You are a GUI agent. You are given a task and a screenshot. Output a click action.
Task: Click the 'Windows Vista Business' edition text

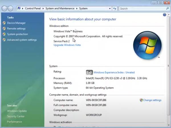[68, 31]
